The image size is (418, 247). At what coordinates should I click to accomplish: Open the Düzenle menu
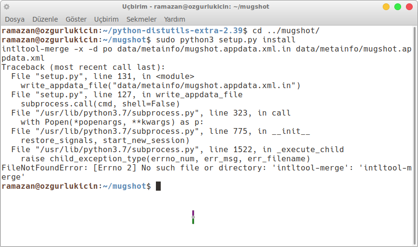coord(45,19)
